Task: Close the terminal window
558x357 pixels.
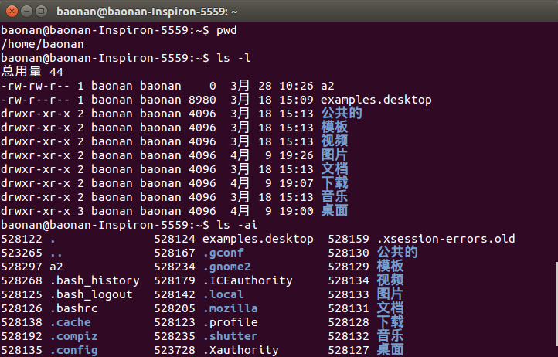Action: point(11,11)
